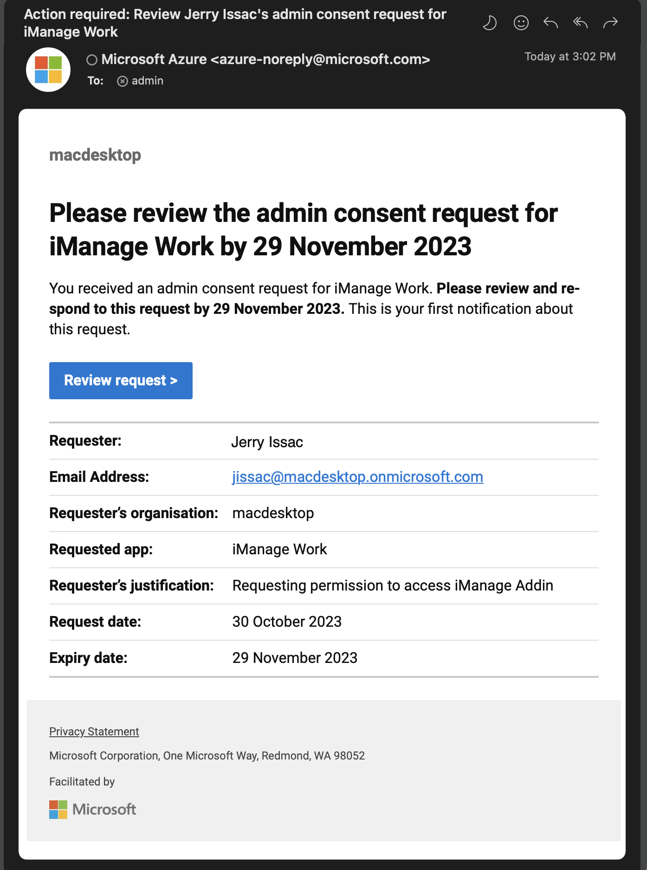Screen dimensions: 647x870
Task: Click the requester name Jerry Issac
Action: click(267, 442)
